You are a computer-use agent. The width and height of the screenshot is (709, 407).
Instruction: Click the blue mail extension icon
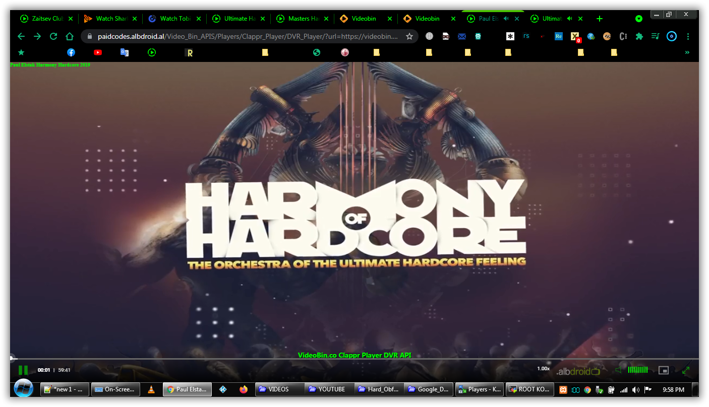(461, 36)
